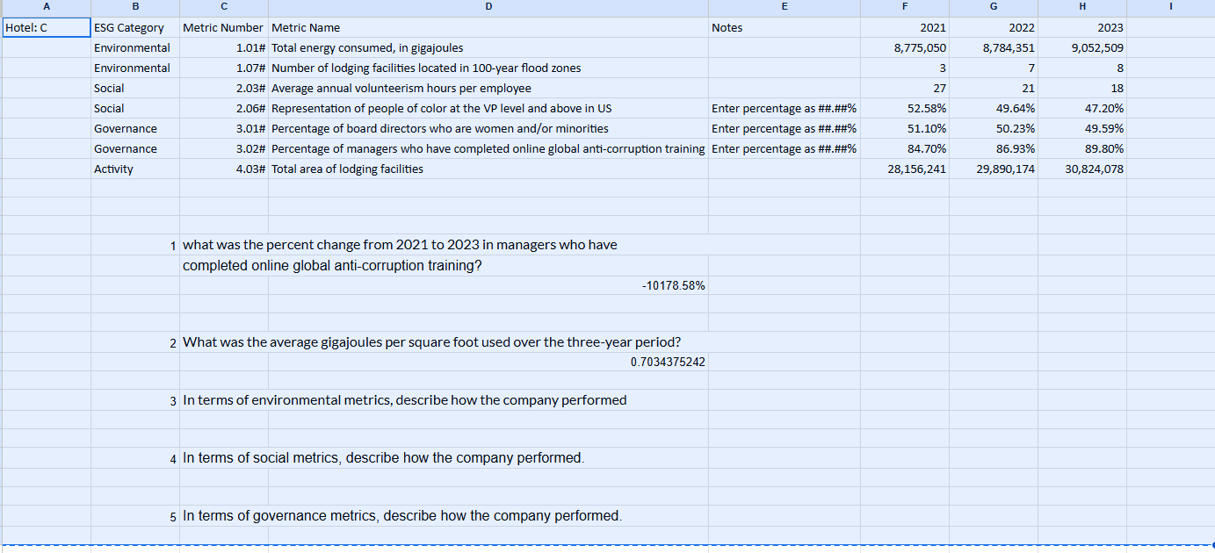Click column header A
The image size is (1215, 553).
tap(46, 7)
